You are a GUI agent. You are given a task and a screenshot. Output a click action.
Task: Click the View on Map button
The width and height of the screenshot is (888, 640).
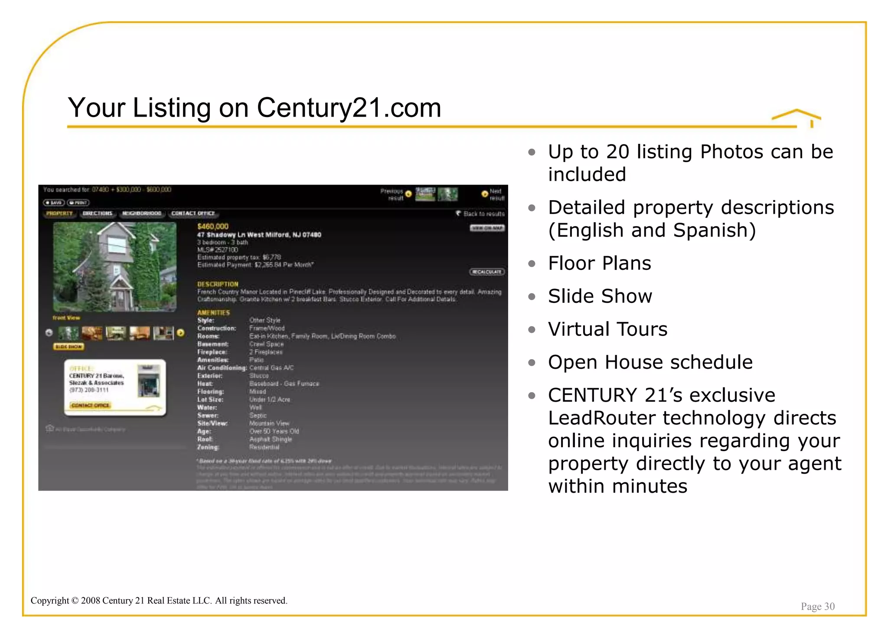coord(487,228)
